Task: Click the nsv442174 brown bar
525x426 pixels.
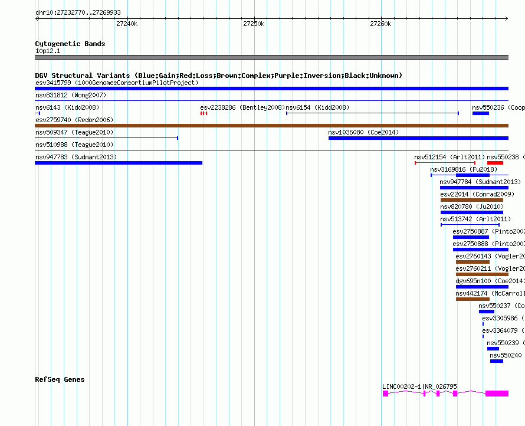Action: 472,299
